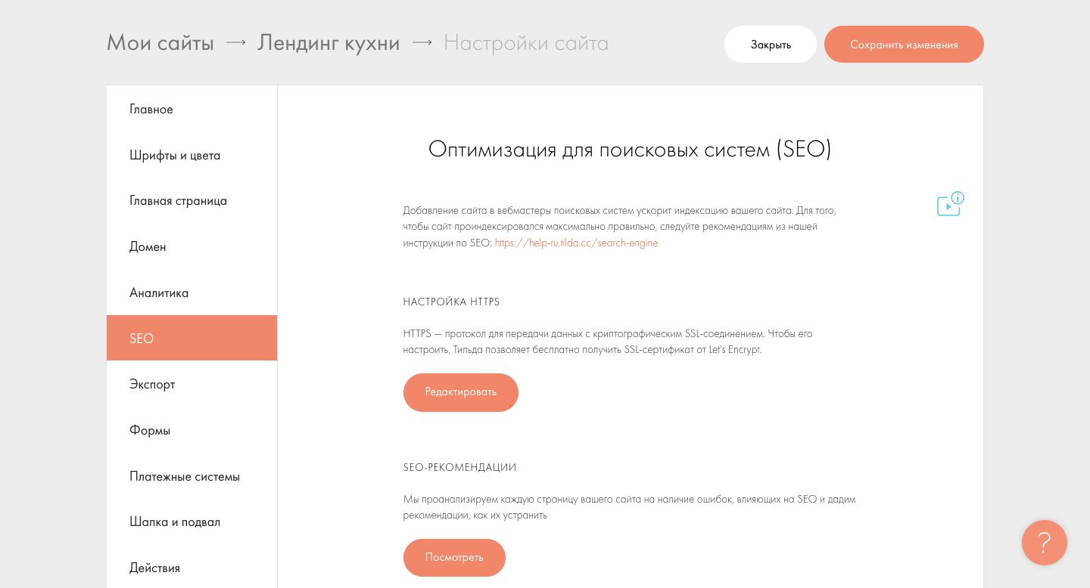
Task: Open the help-ru.tilda.cc search-engine link
Action: coord(576,243)
